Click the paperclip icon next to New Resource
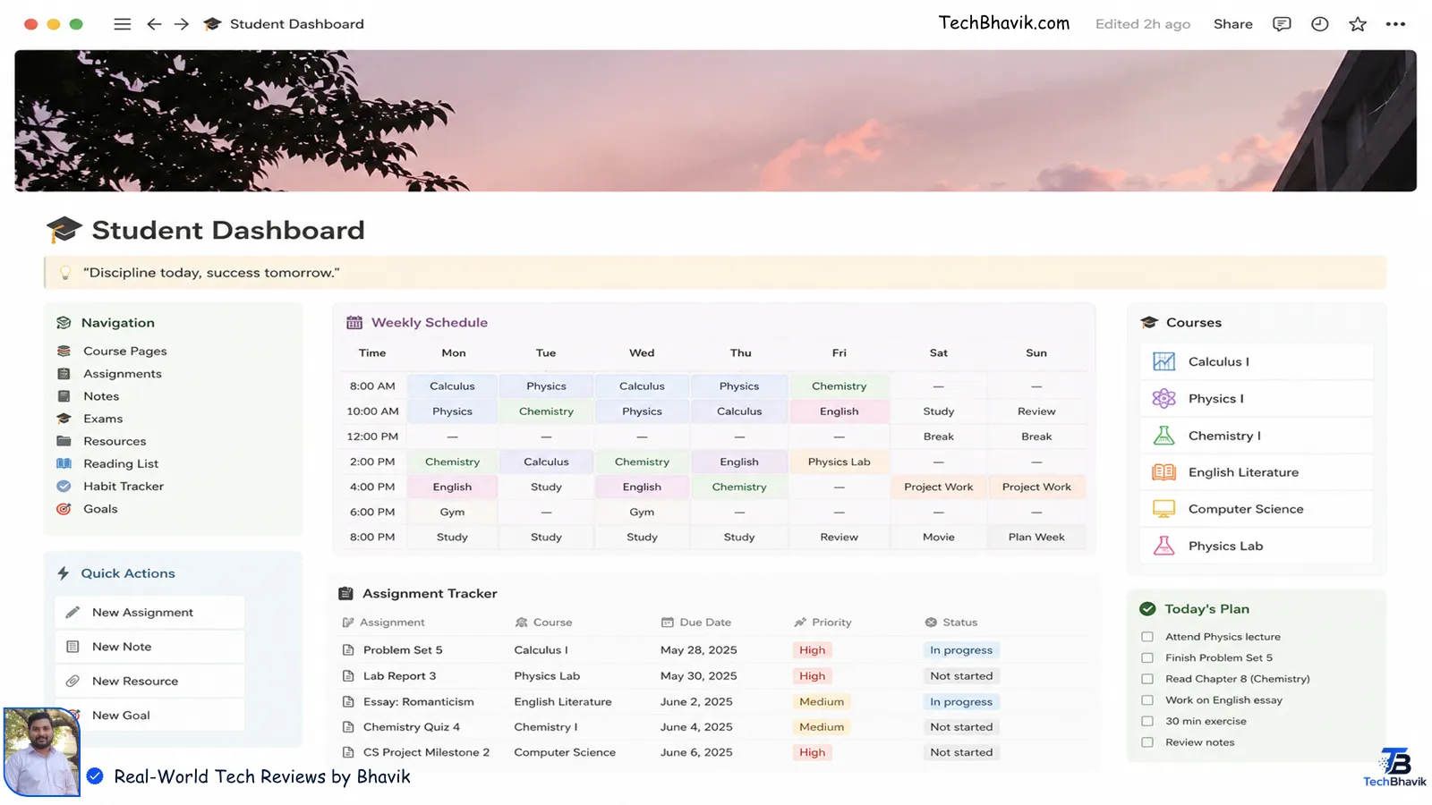1432x805 pixels. 73,681
